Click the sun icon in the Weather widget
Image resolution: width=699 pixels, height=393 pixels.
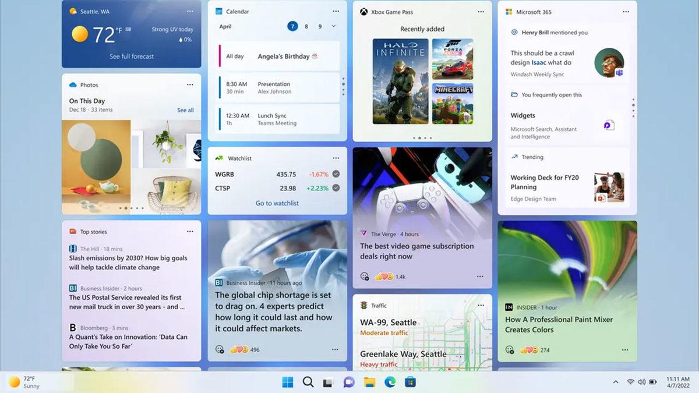click(x=81, y=34)
